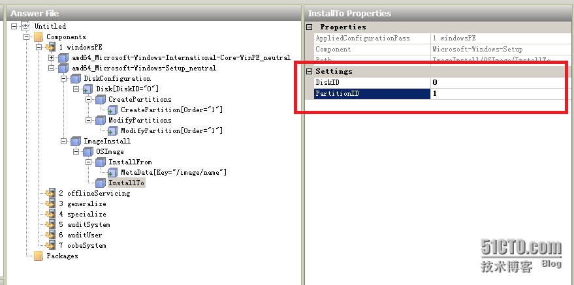
Task: Click the OSImage cube icon
Action: [x=88, y=152]
